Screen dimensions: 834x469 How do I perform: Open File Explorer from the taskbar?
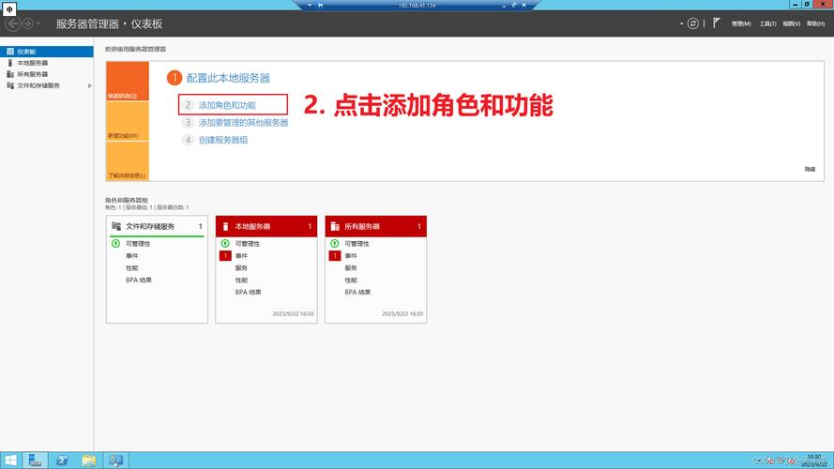[89, 461]
